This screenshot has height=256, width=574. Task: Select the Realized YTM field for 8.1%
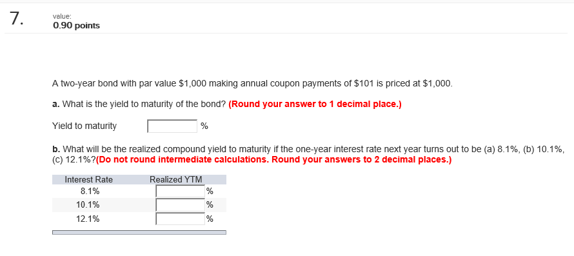(181, 191)
